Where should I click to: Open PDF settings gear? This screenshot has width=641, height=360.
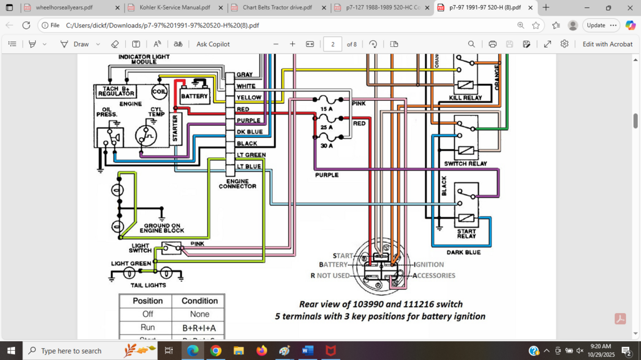click(x=564, y=44)
